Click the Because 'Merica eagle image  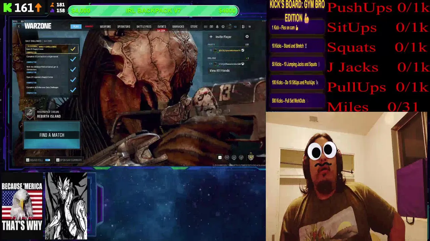(x=22, y=207)
